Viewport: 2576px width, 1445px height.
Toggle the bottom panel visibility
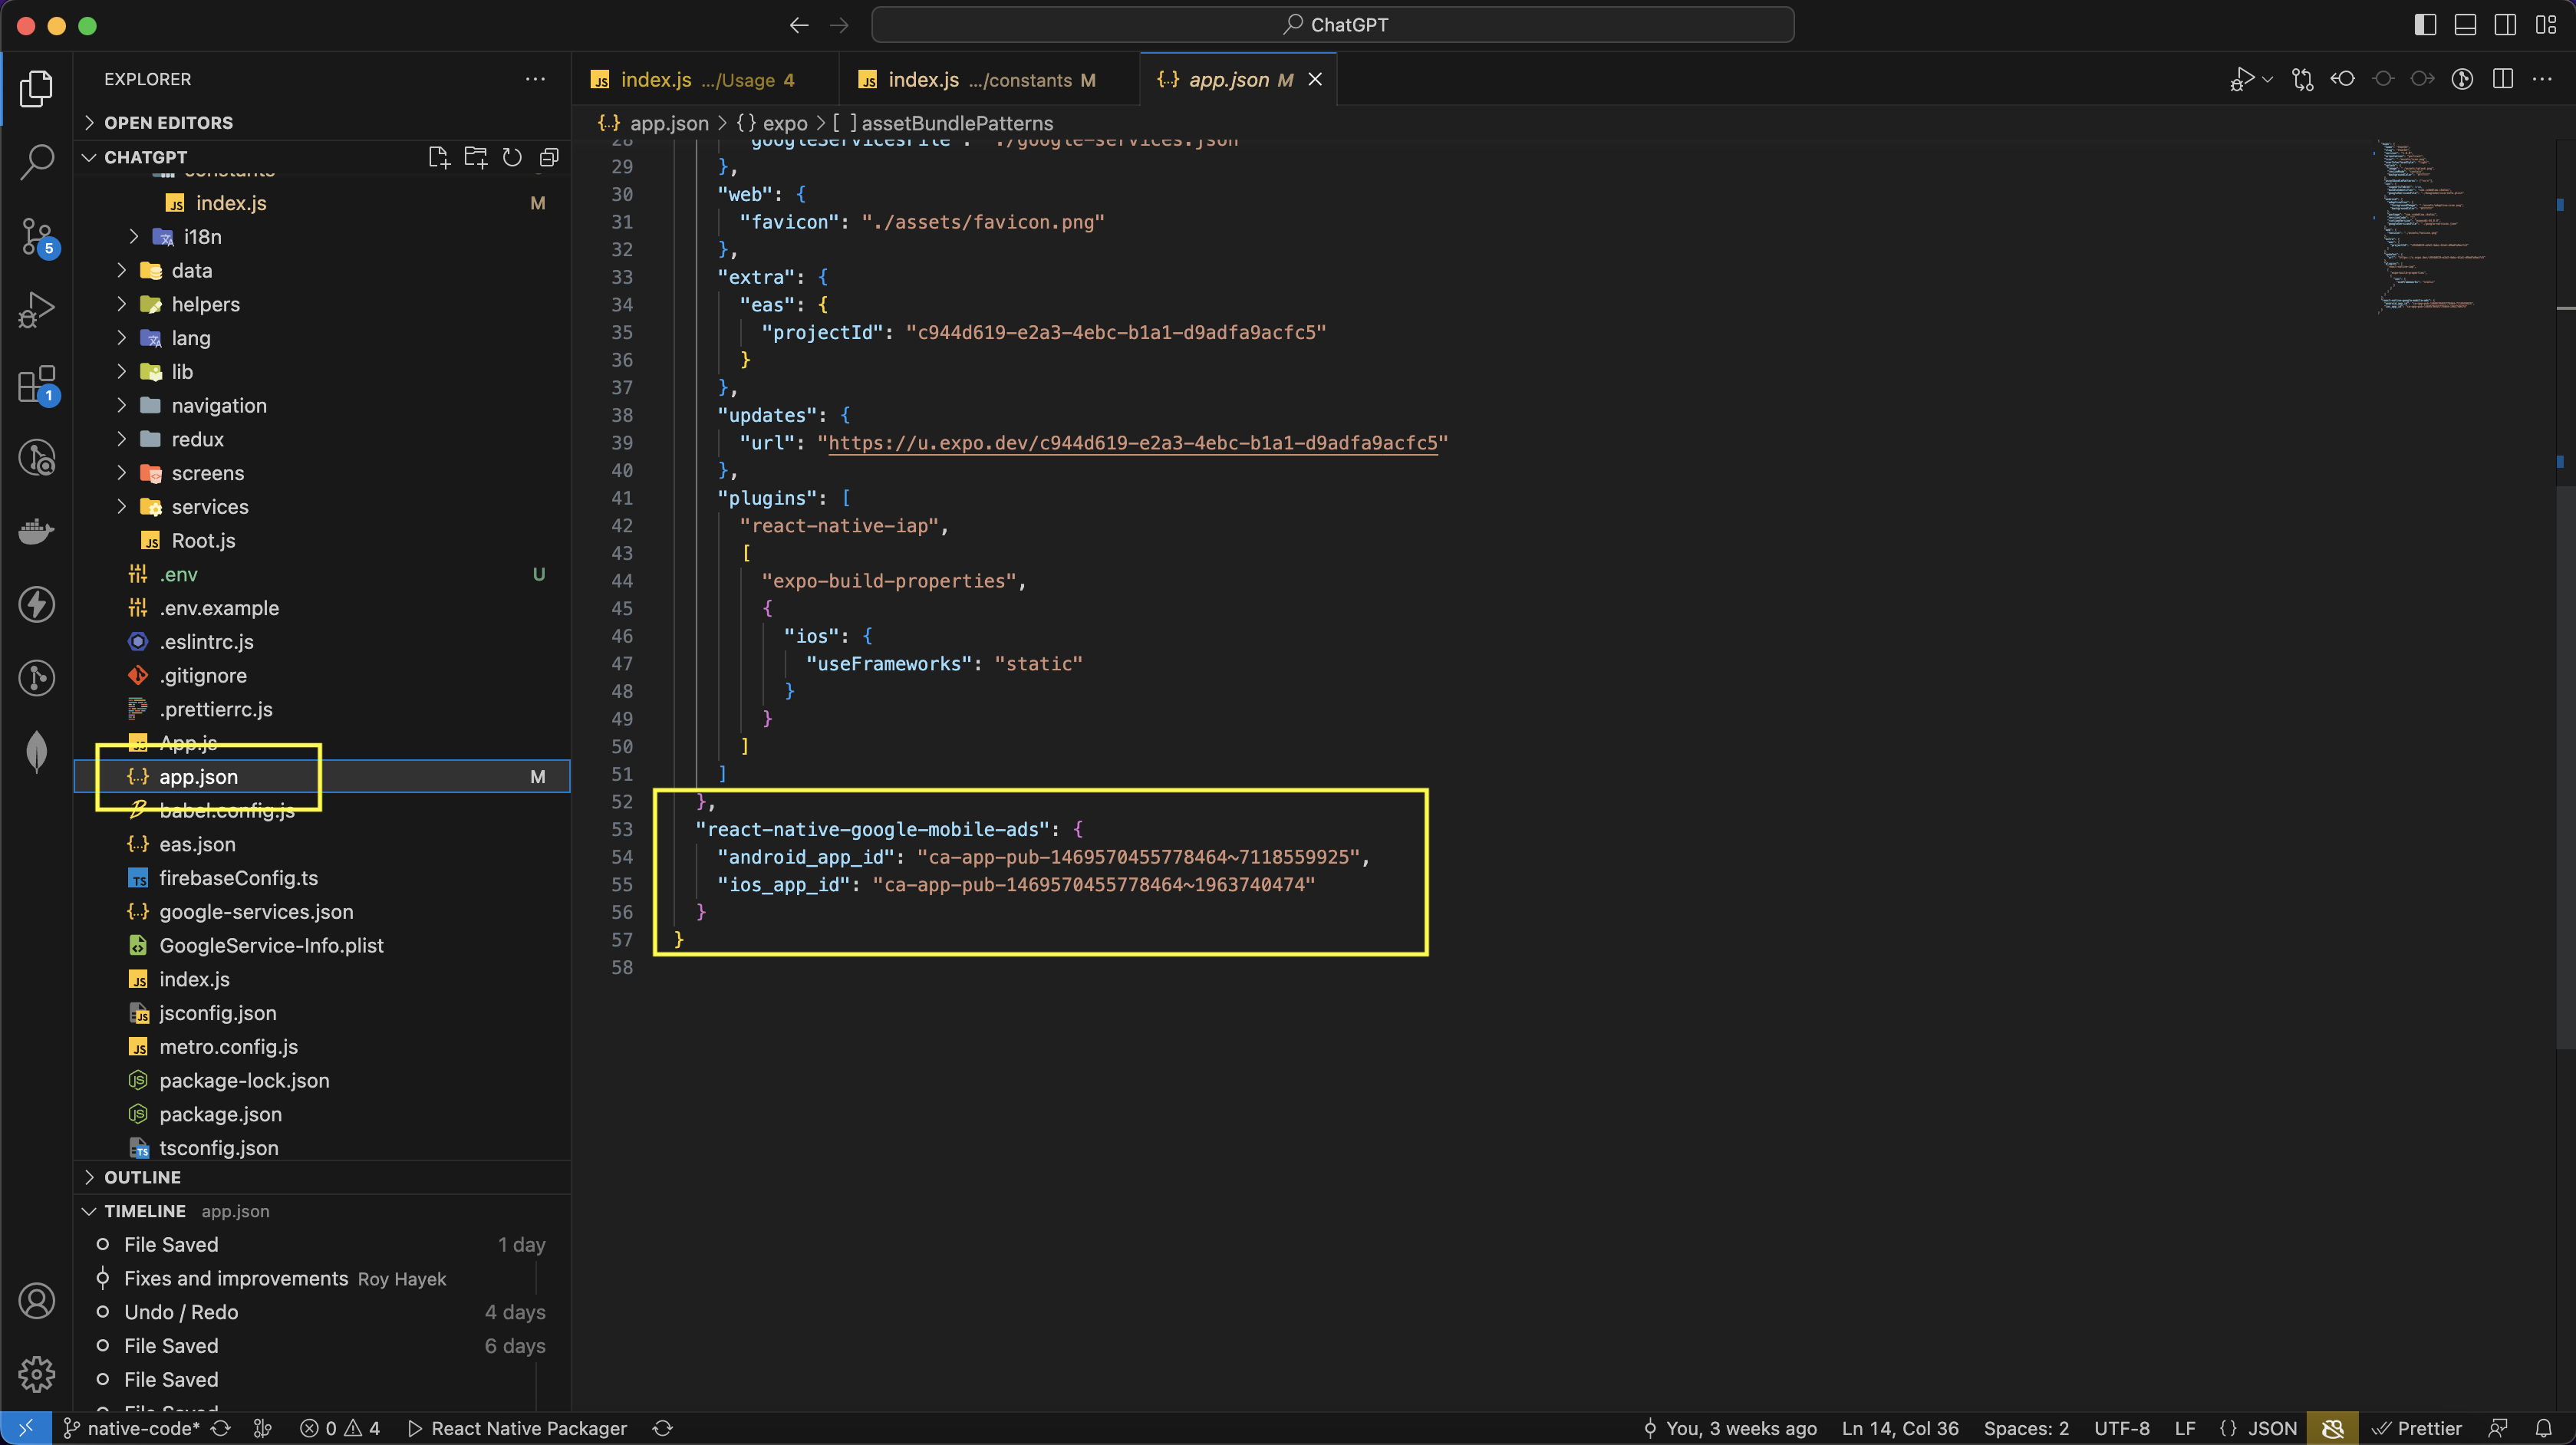2465,25
